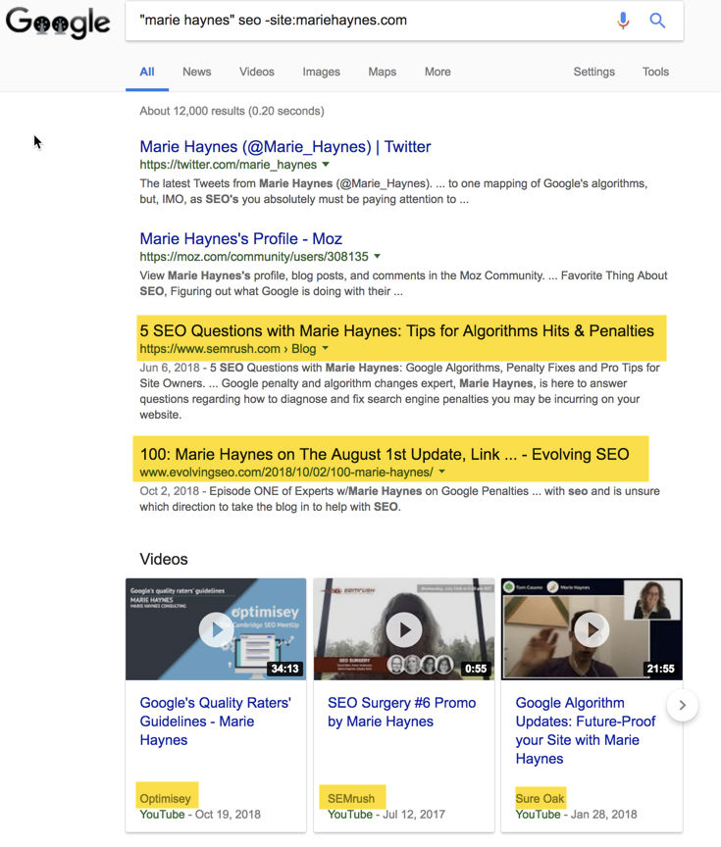The width and height of the screenshot is (721, 847).
Task: Click the twitter.com/marie_haynes green URL
Action: (229, 165)
